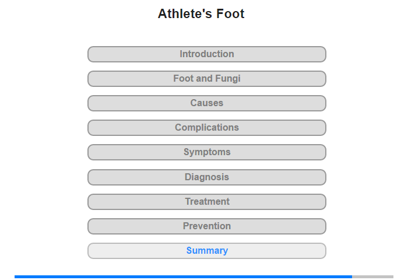Open the Diagnosis section
Screen dimensions: 408x280
[x=207, y=177]
